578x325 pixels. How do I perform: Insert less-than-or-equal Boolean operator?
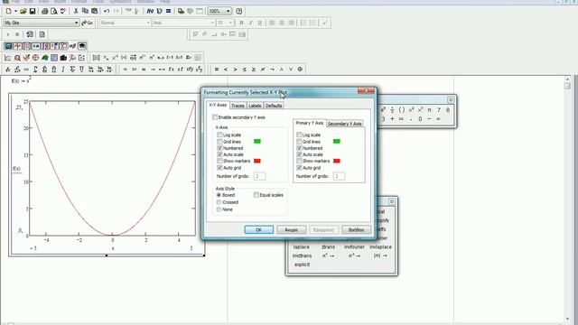245,70
